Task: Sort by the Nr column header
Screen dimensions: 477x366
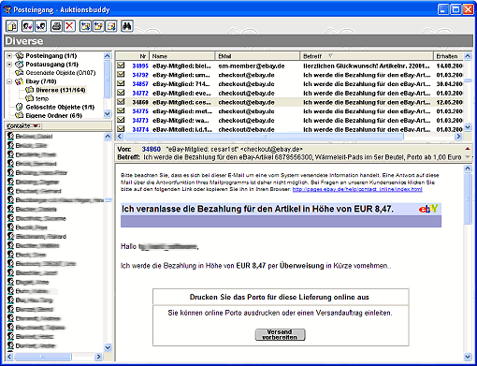Action: 133,56
